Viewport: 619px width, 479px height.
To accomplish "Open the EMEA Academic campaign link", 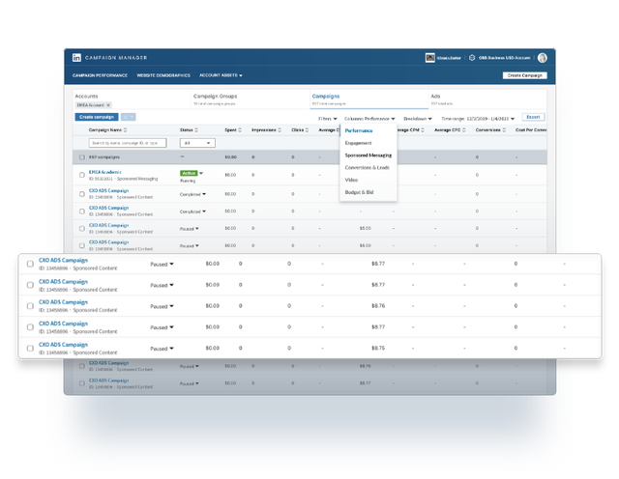I will 103,172.
